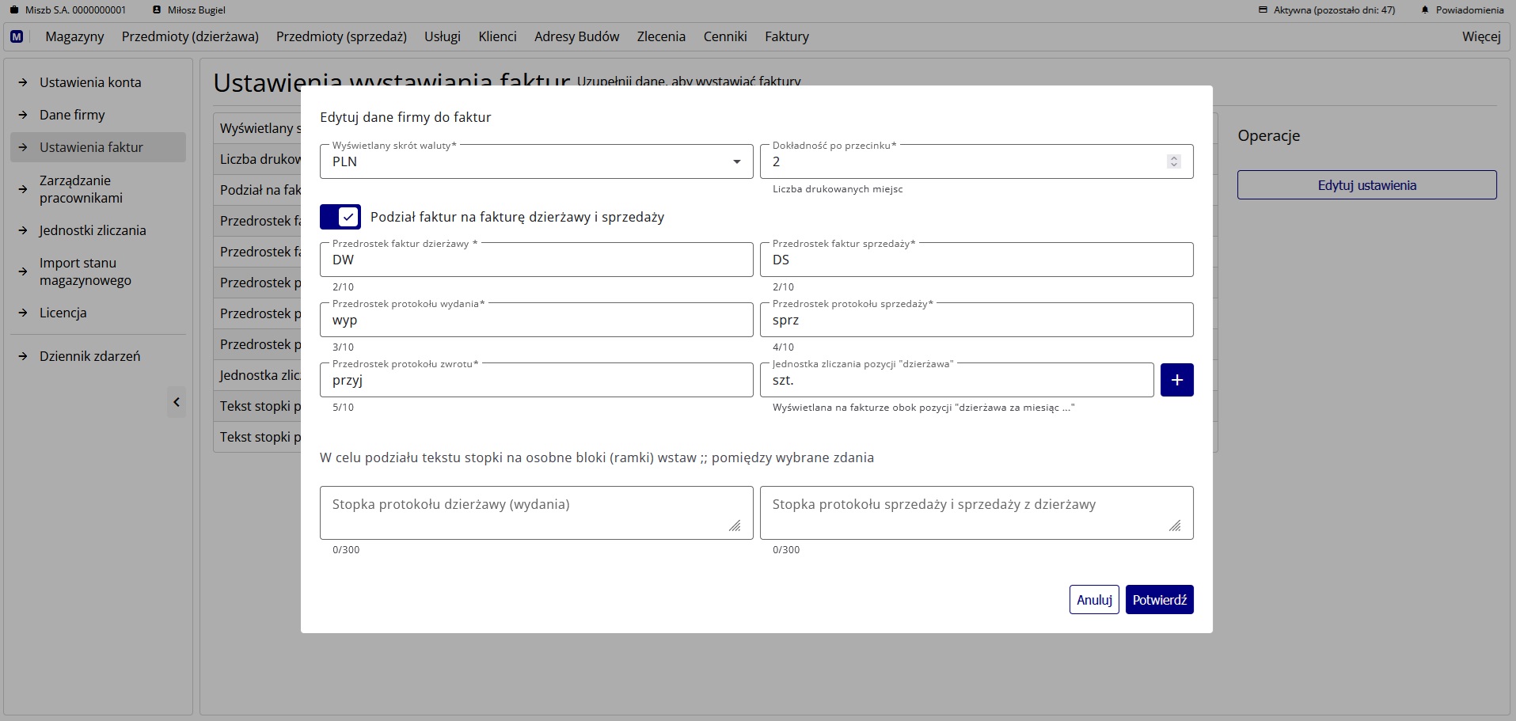Click the user icon next to Miłosz Bugiel

[157, 10]
